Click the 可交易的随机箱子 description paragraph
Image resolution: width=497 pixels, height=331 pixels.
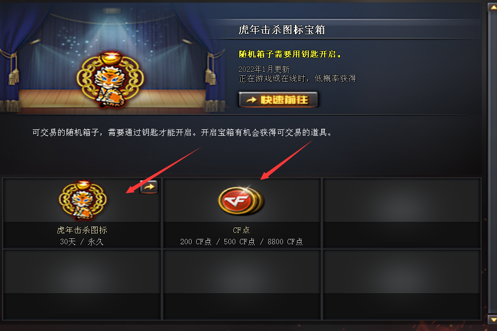[183, 132]
